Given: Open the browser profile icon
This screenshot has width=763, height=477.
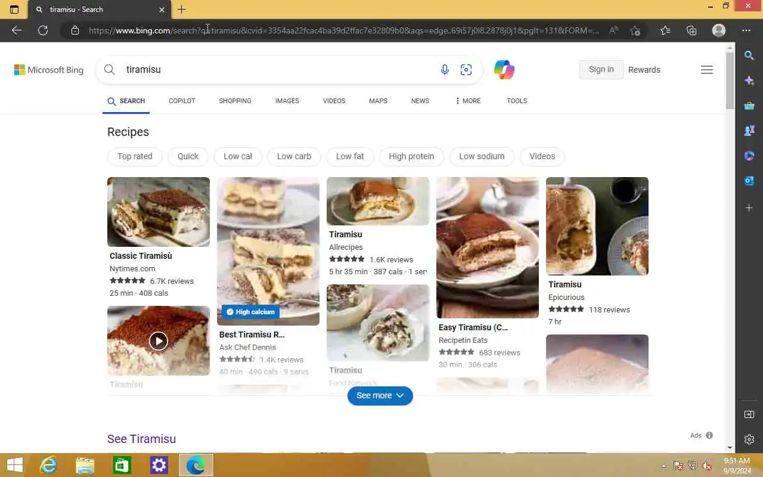Looking at the screenshot, I should pyautogui.click(x=719, y=30).
